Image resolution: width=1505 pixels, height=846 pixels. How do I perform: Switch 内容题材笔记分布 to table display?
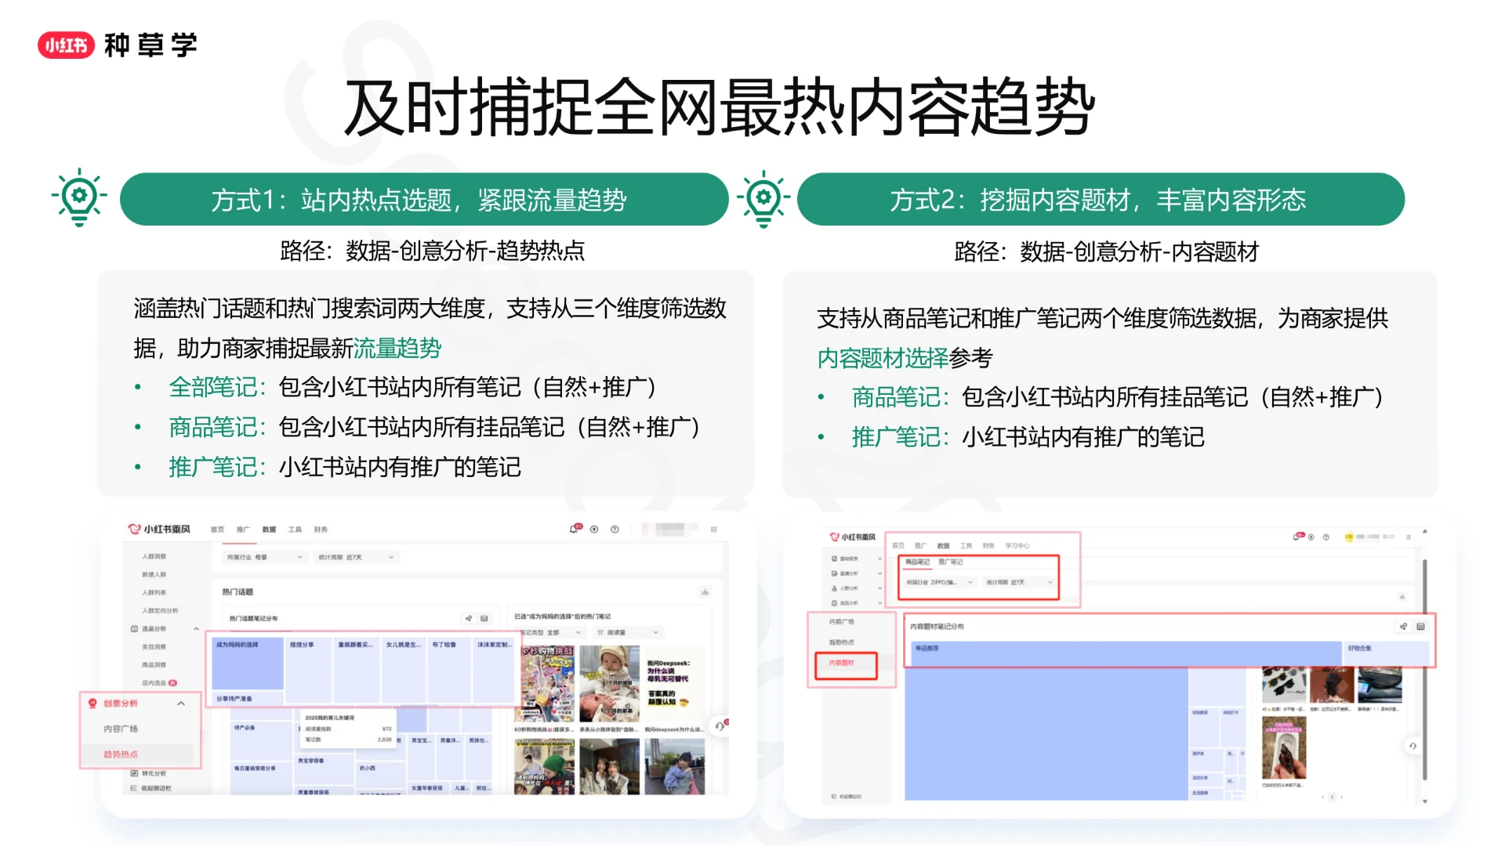tap(1421, 627)
